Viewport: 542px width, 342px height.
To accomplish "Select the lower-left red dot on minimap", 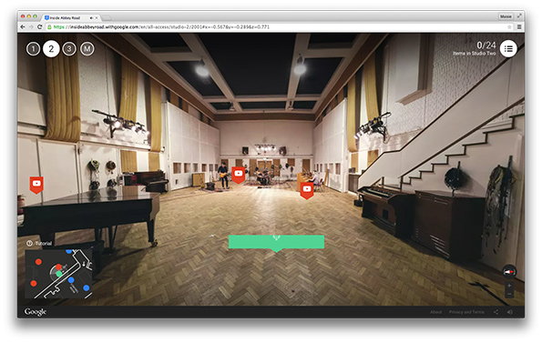I will click(x=34, y=283).
